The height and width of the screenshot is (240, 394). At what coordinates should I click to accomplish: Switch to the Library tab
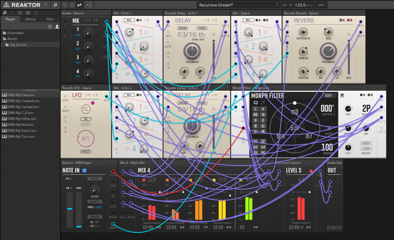pyautogui.click(x=30, y=19)
